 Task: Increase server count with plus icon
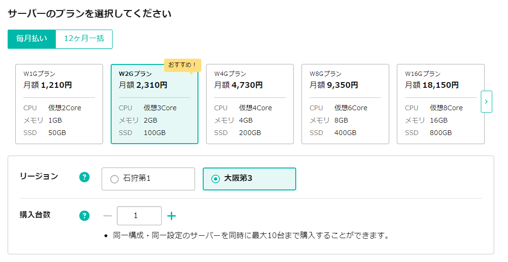[172, 216]
